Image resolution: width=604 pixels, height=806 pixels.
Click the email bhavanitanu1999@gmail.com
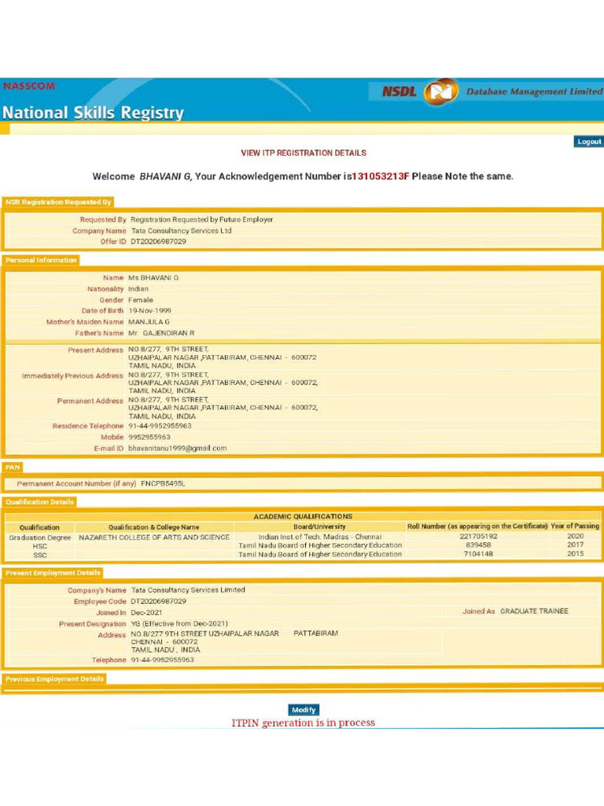(x=177, y=448)
